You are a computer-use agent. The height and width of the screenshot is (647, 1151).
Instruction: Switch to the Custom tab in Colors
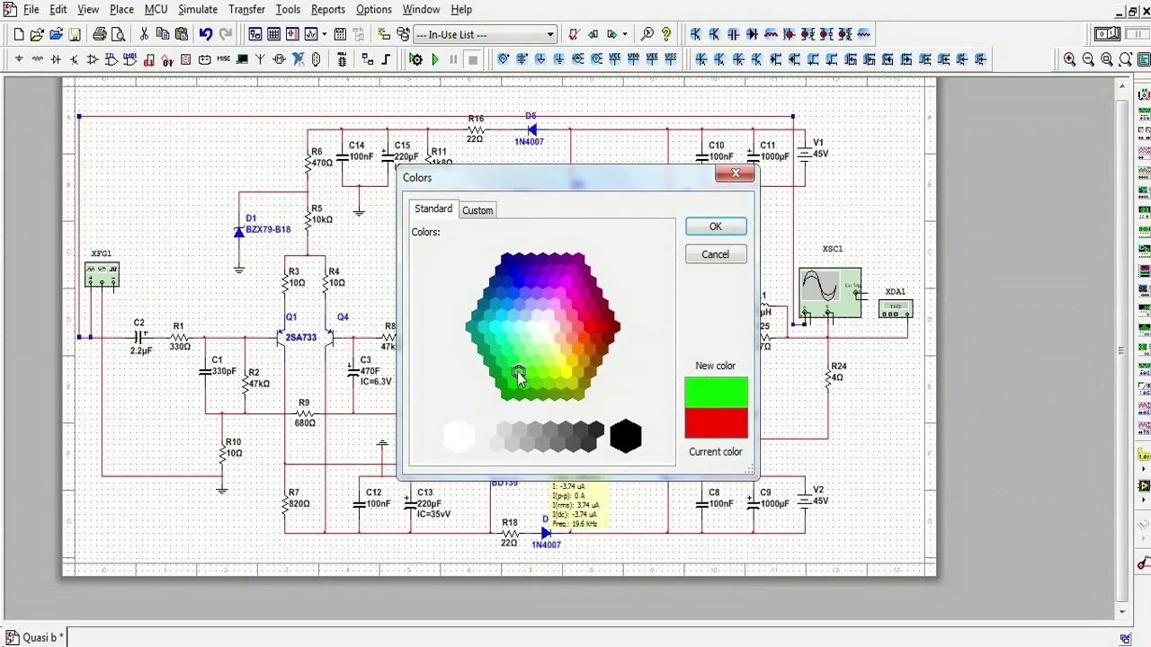tap(477, 210)
